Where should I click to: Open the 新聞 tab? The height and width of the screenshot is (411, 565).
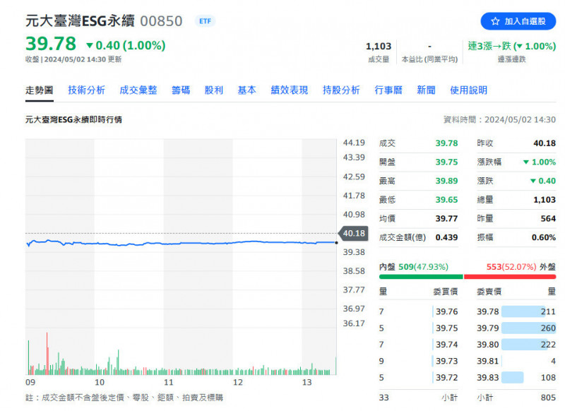[427, 90]
